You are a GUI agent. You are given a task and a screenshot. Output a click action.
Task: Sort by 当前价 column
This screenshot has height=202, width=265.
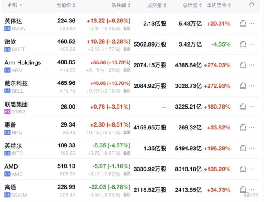pos(66,5)
